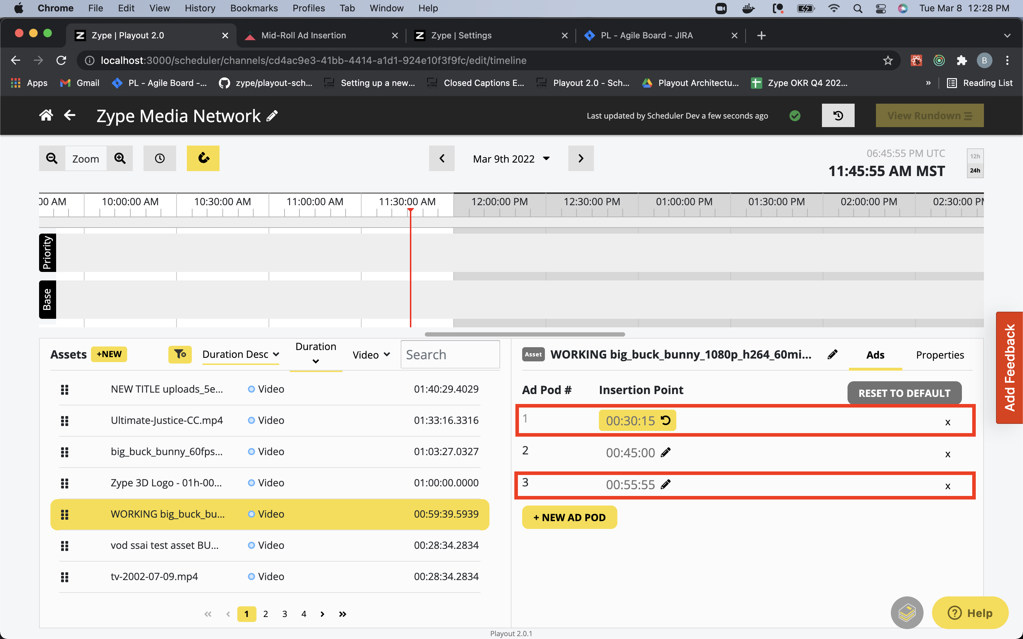
Task: Open the layers stack icon button
Action: pyautogui.click(x=907, y=612)
